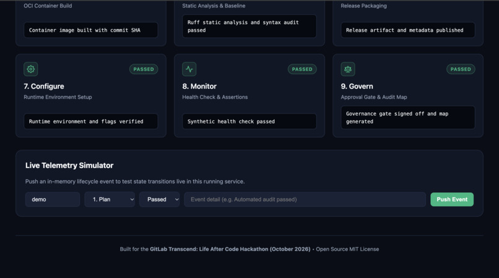Screen dimensions: 499x278
Task: Select the '9. Govern' heading
Action: 357,86
